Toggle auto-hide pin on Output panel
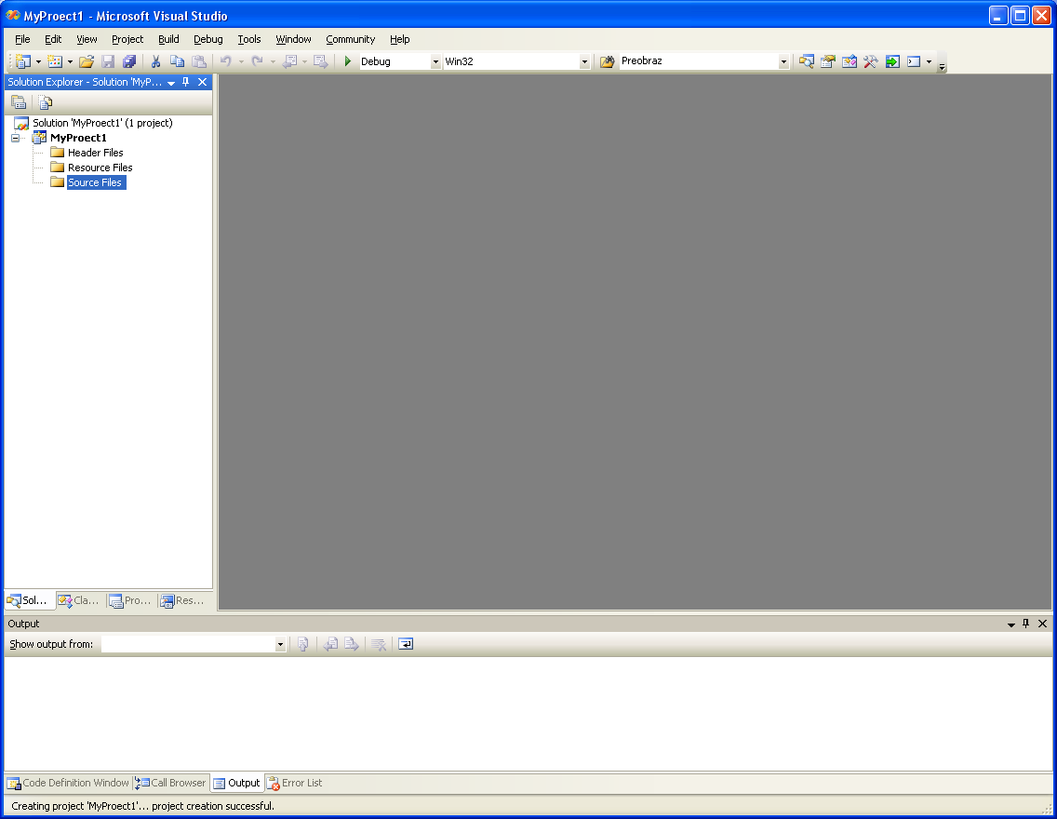 pyautogui.click(x=1026, y=624)
